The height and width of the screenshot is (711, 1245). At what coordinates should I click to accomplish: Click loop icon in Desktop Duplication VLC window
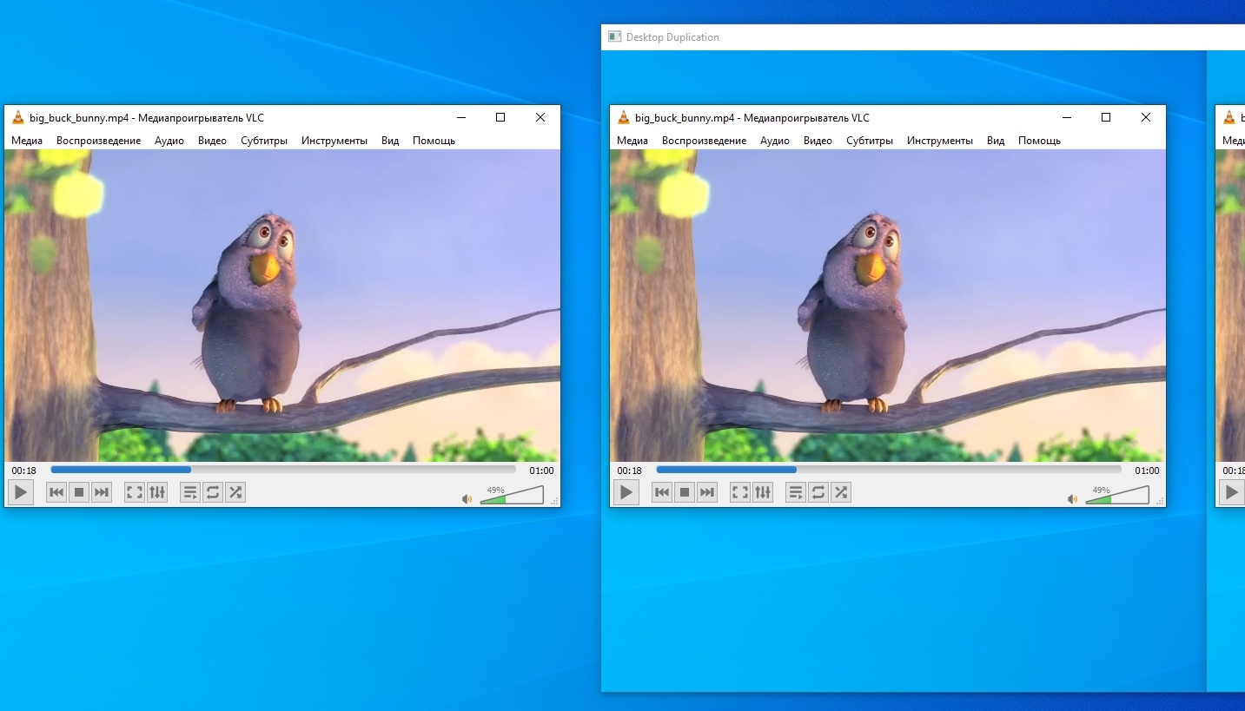pyautogui.click(x=818, y=493)
